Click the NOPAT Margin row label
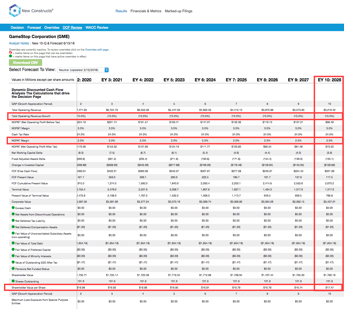The height and width of the screenshot is (309, 344). [20, 141]
